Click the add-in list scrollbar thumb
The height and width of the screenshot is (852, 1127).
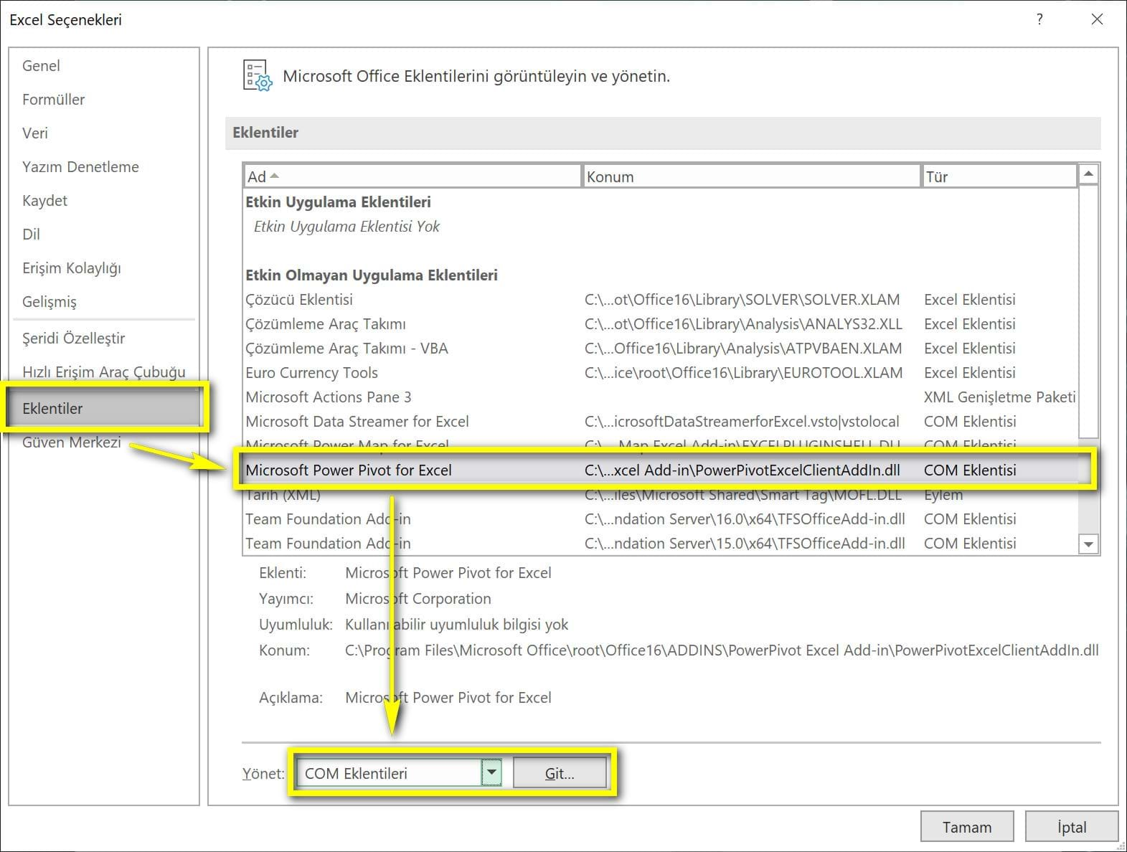point(1088,311)
